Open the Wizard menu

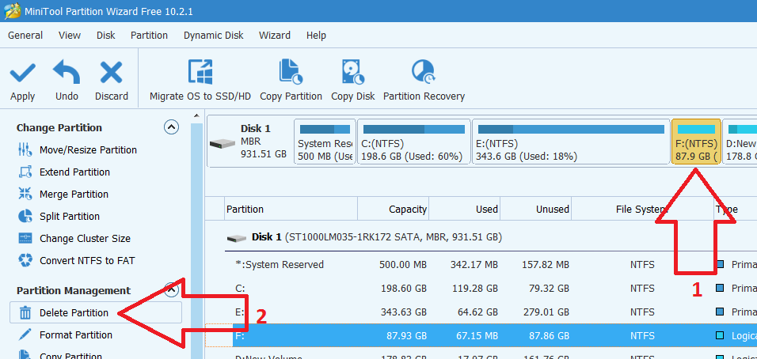(x=275, y=35)
